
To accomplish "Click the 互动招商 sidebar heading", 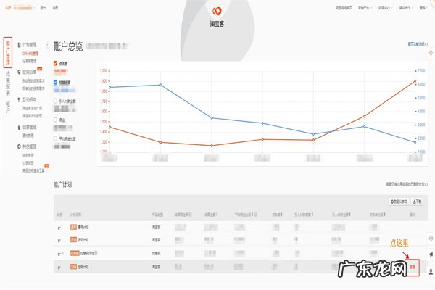I will click(30, 99).
